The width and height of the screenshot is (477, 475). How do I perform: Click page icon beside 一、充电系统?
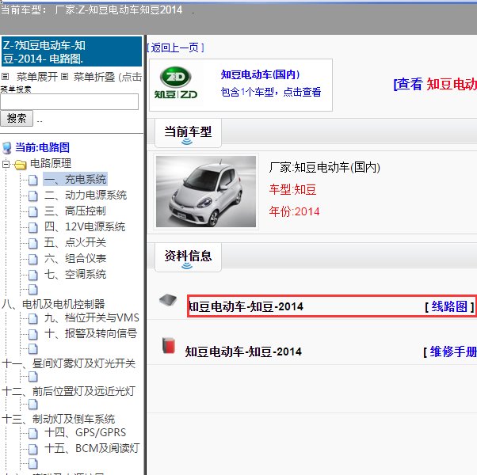pyautogui.click(x=32, y=180)
